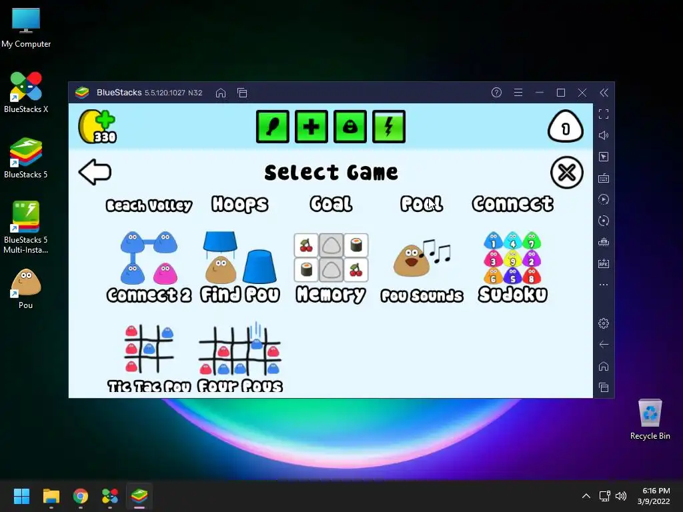Viewport: 683px width, 512px height.
Task: Open multi-instance windows icon in title bar
Action: [242, 93]
